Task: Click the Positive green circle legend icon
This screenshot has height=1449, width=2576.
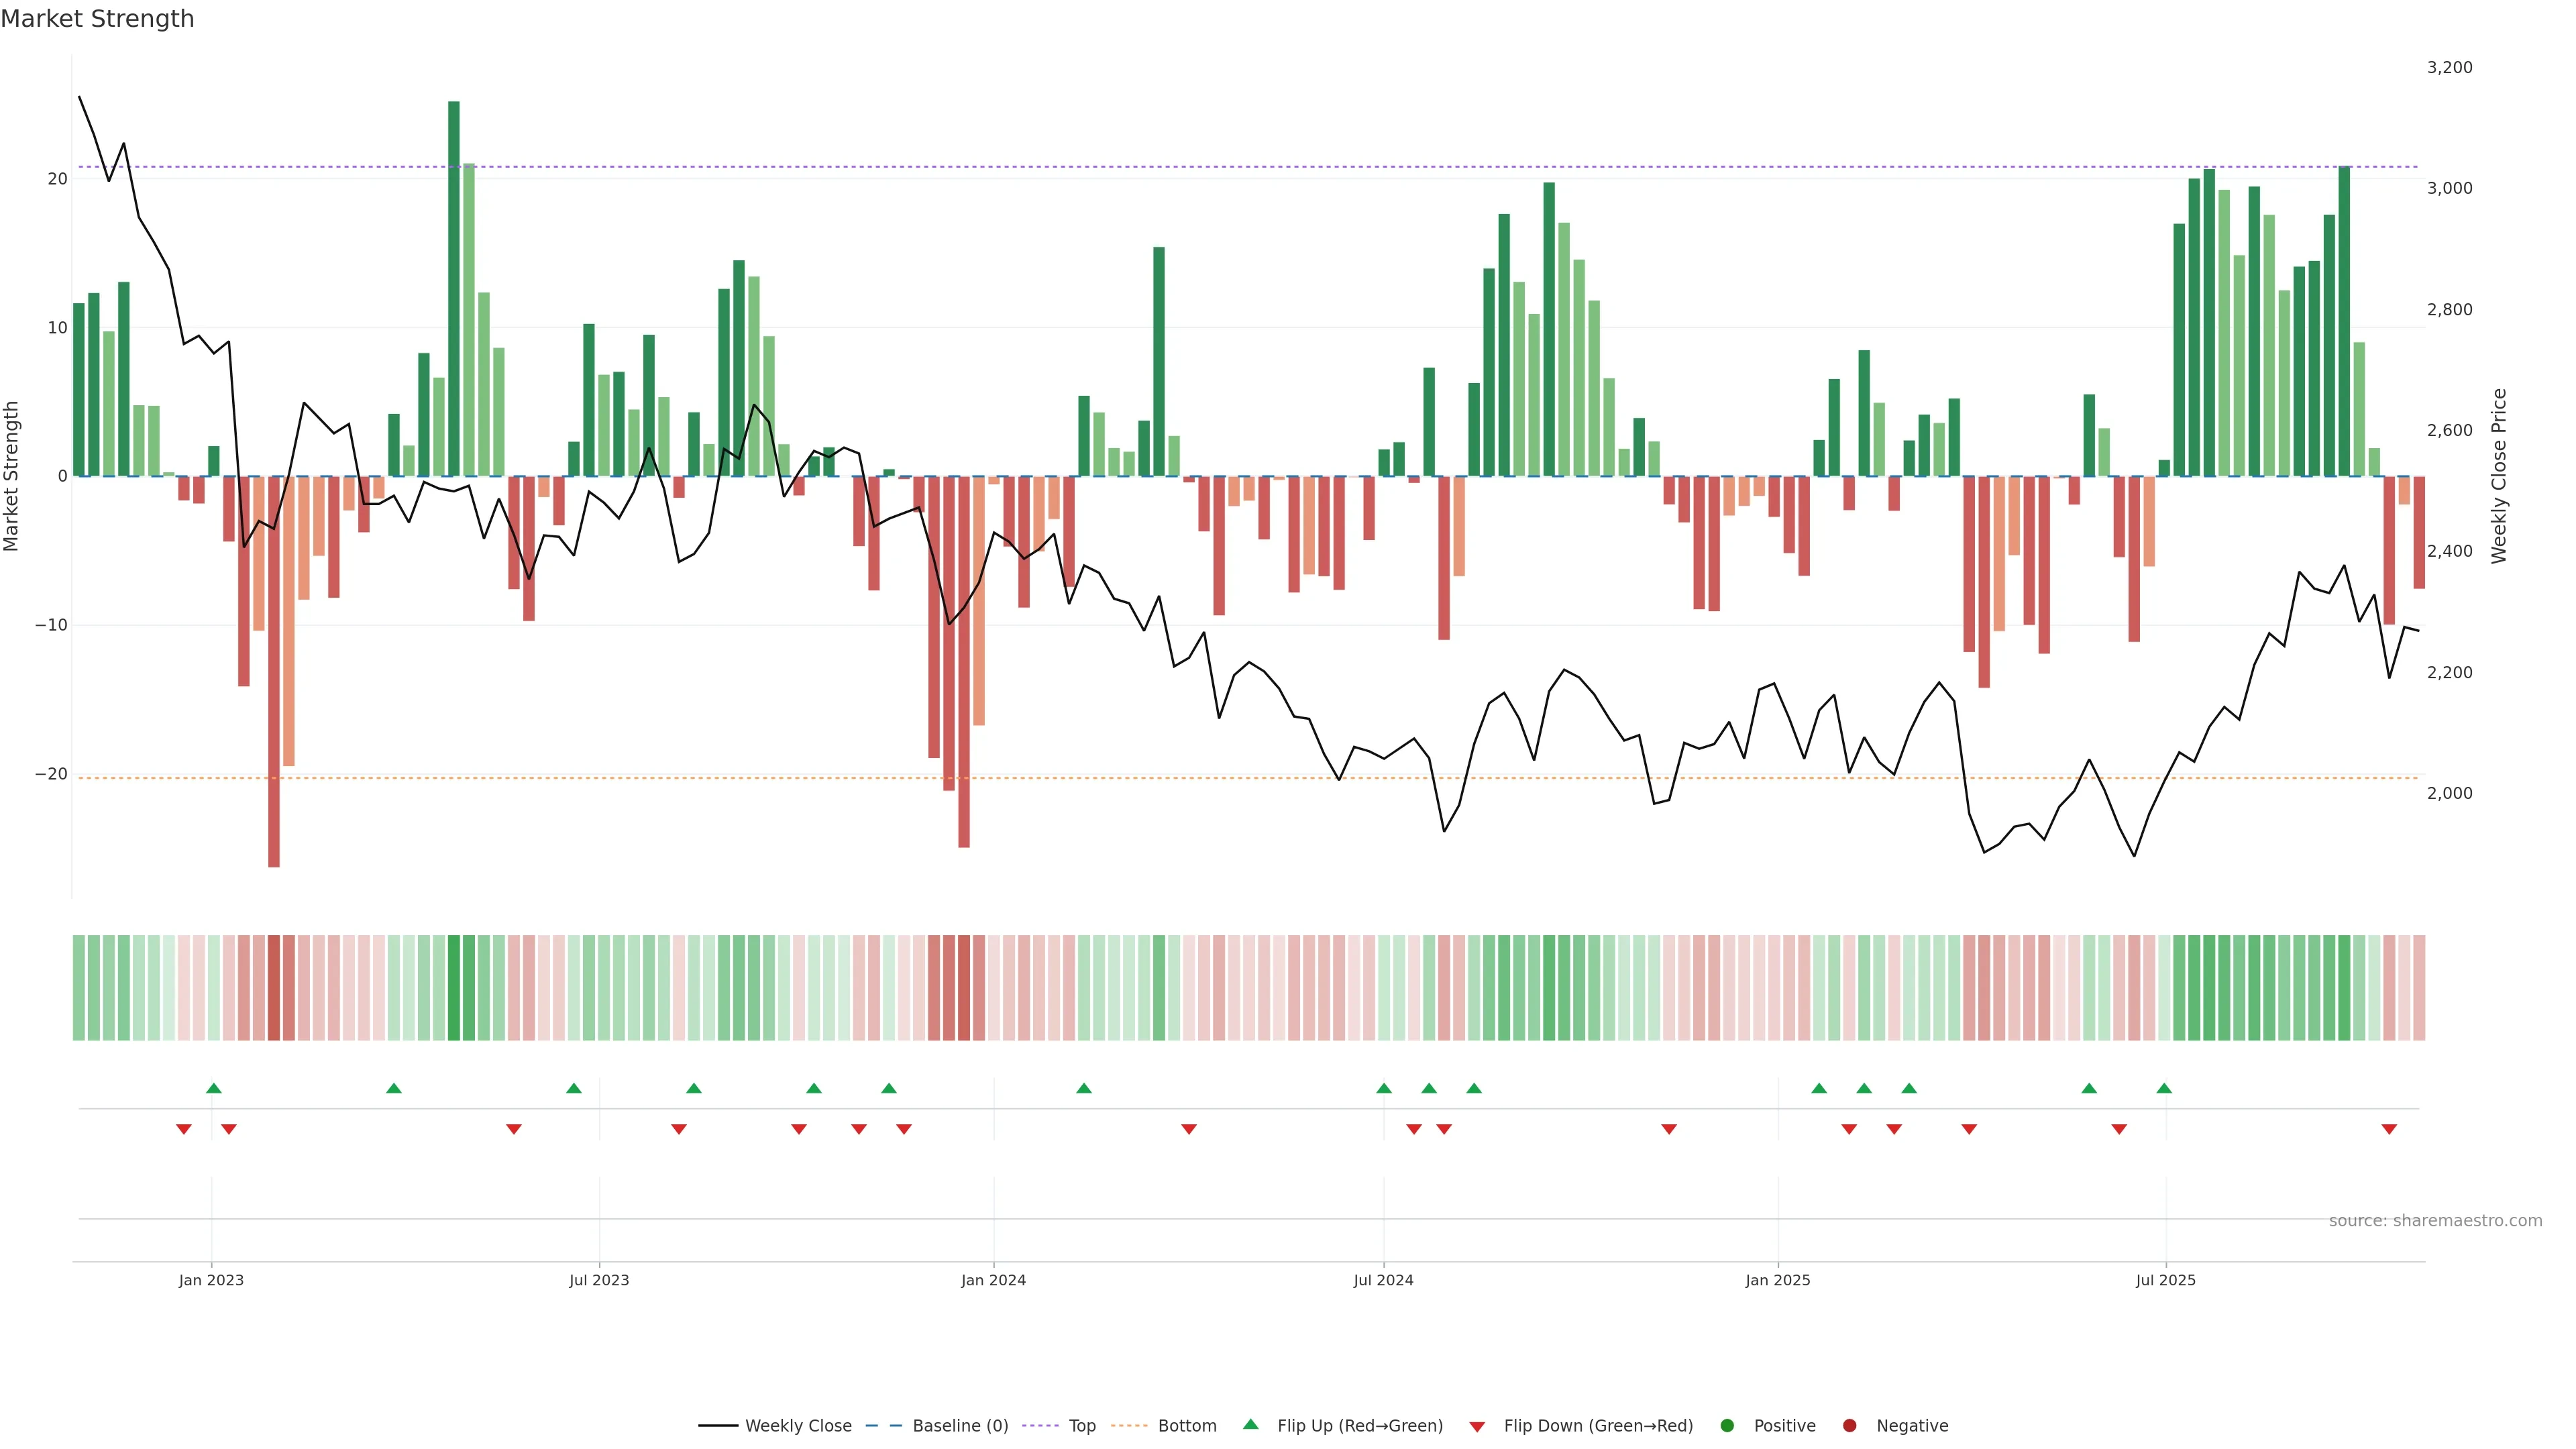Action: click(1727, 1426)
